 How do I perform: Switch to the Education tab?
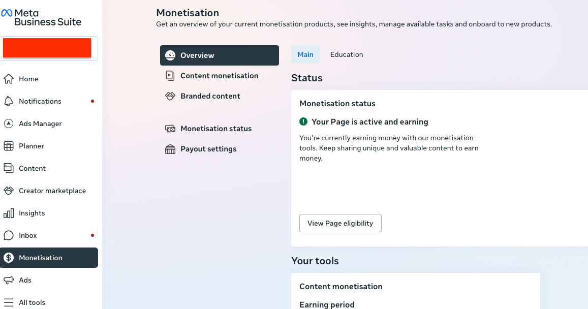[x=347, y=54]
